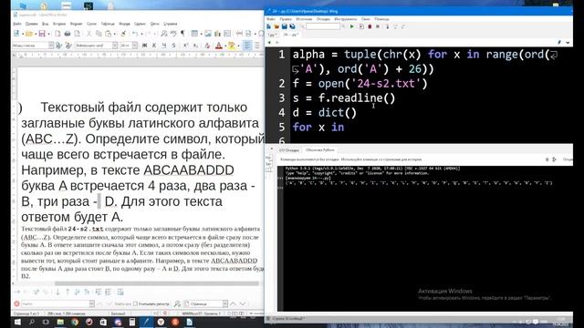The height and width of the screenshot is (328, 584).
Task: Click Save icon in Wing toolbar
Action: point(285,26)
